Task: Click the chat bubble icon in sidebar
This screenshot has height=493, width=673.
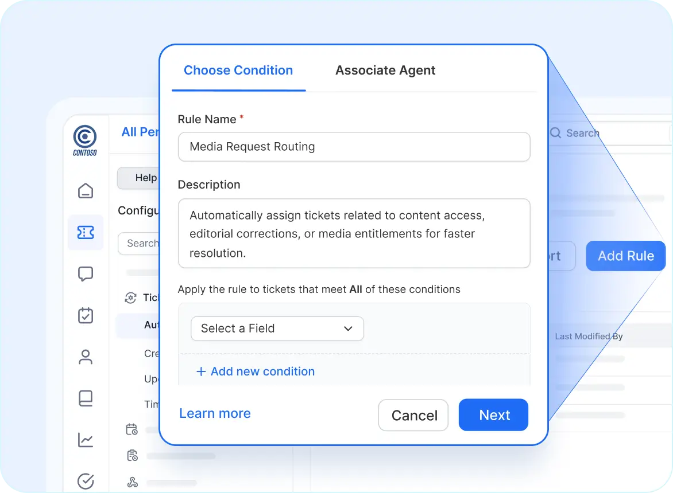Action: coord(86,273)
